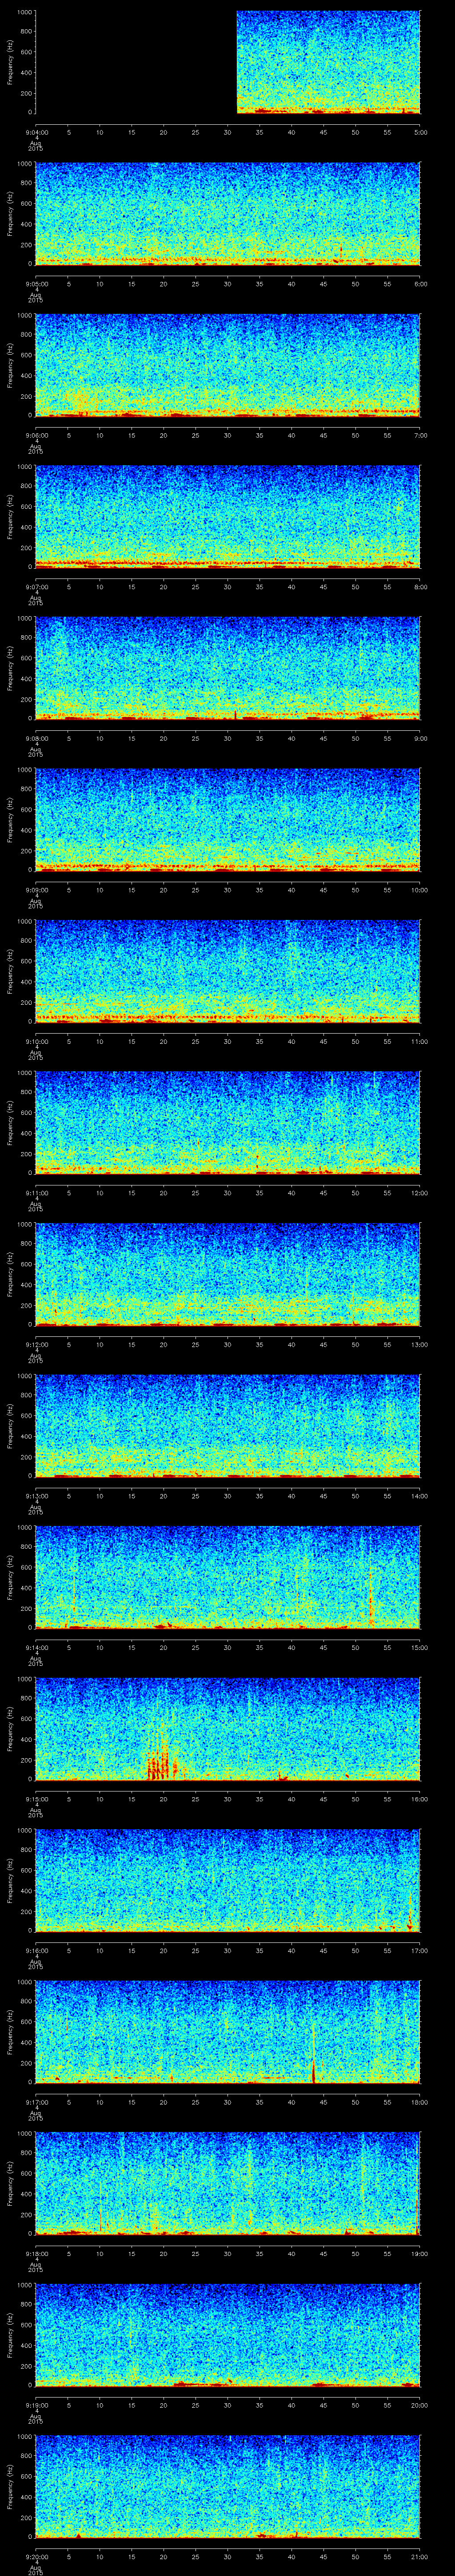The width and height of the screenshot is (455, 2576).
Task: Click the 9:04:00 start time label
Action: 36,132
